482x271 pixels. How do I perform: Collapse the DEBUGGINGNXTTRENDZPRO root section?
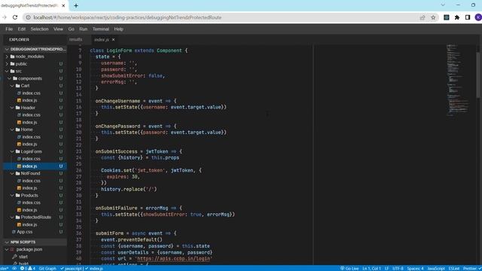[7, 49]
